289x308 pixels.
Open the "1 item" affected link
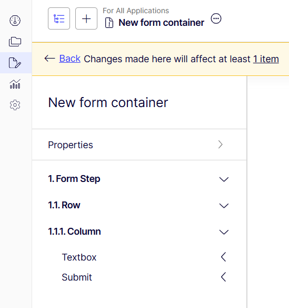click(x=266, y=59)
